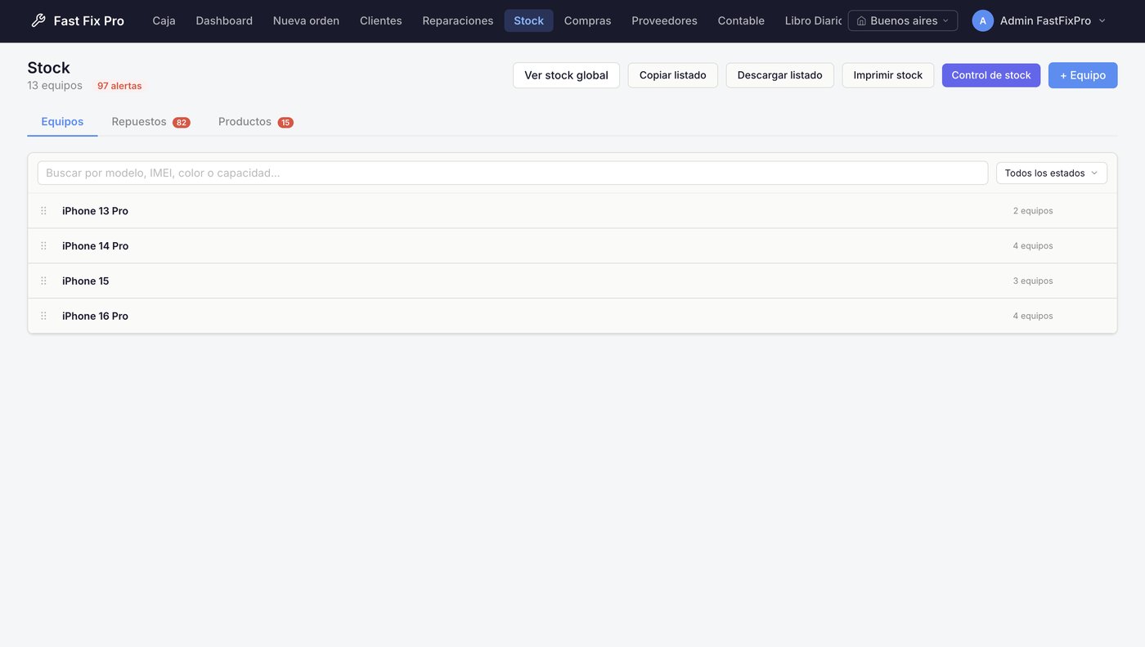The height and width of the screenshot is (647, 1145).
Task: Click the 82 badge on Repuestos
Action: point(182,123)
